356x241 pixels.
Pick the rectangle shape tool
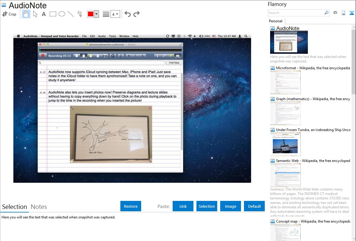pyautogui.click(x=53, y=14)
